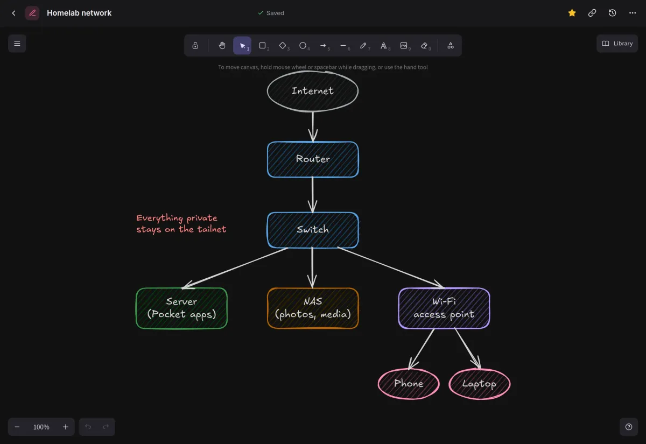This screenshot has height=444, width=646.
Task: Select the Server (Pocket apps) box
Action: pyautogui.click(x=181, y=308)
